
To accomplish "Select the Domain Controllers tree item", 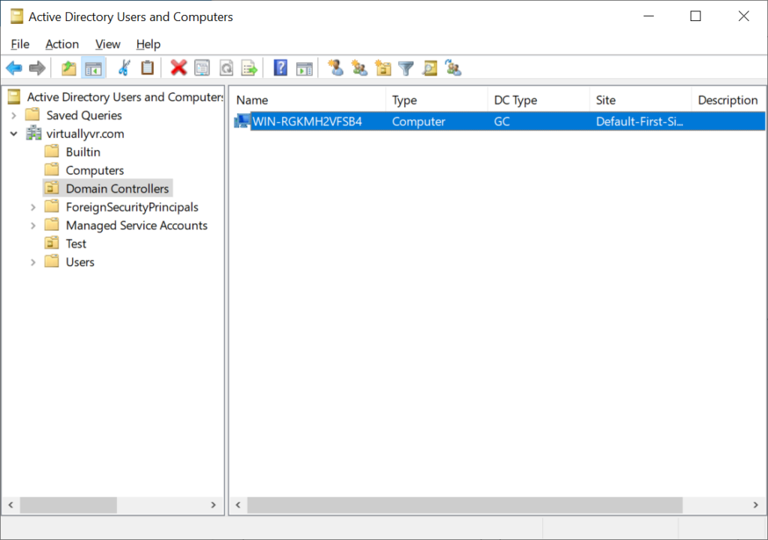I will [117, 189].
